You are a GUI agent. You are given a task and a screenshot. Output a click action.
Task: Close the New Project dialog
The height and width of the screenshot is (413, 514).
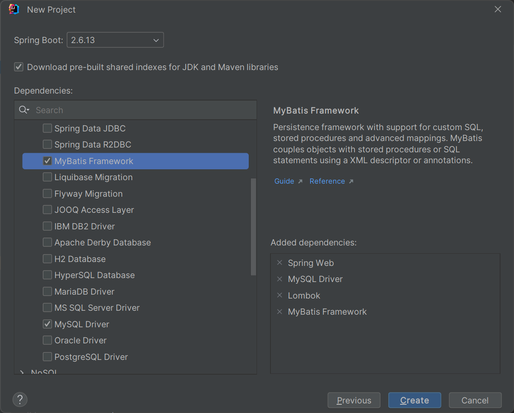pos(497,10)
